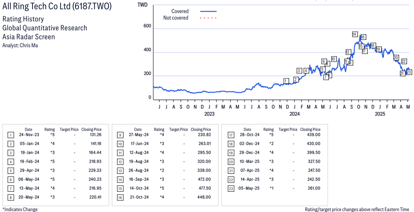This screenshot has height=212, width=414.
Task: Click row number box 21 beside 07-Apr-25
Action: [x=231, y=171]
